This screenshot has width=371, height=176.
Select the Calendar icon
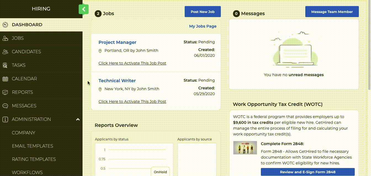point(5,79)
